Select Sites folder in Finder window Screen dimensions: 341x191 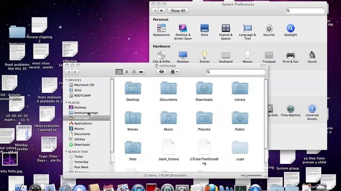133,151
